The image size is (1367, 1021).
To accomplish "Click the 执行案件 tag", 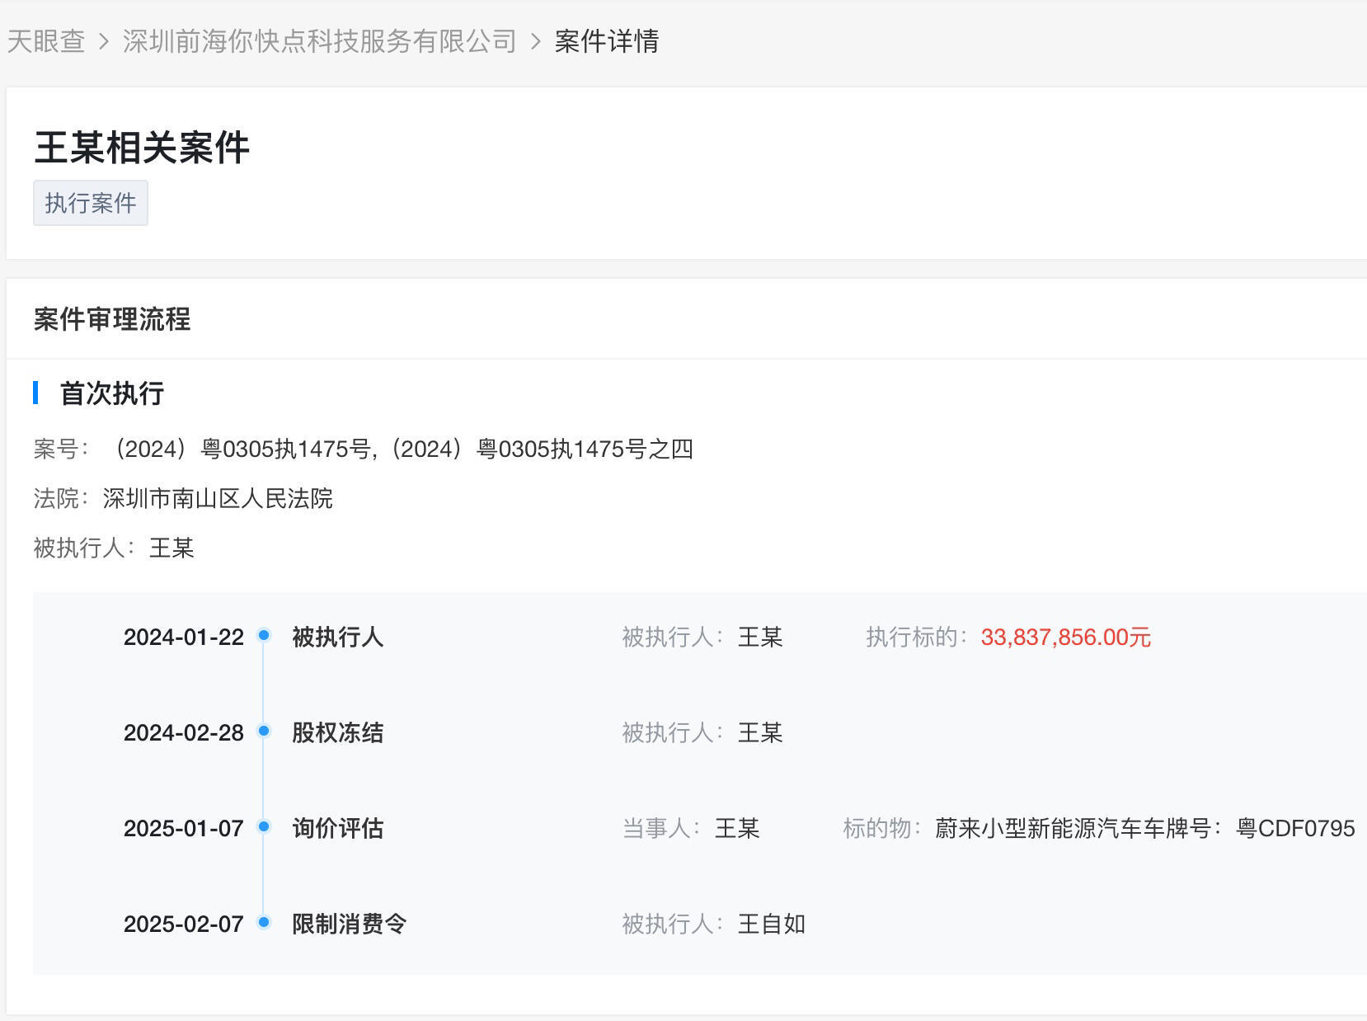I will click(x=91, y=203).
